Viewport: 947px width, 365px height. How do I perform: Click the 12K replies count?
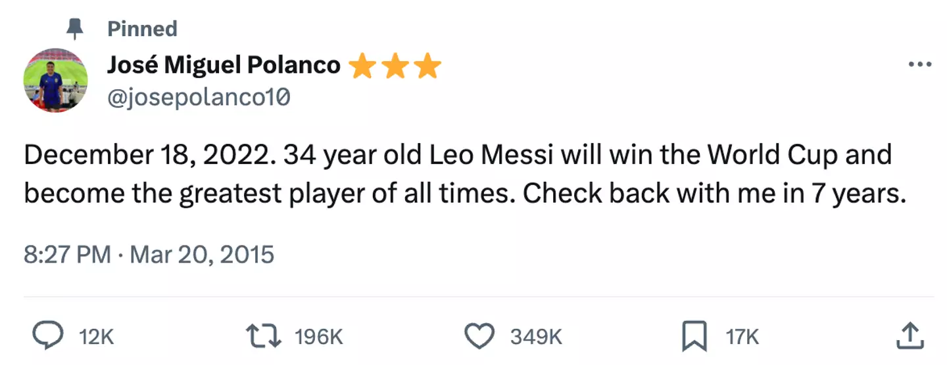coord(96,337)
